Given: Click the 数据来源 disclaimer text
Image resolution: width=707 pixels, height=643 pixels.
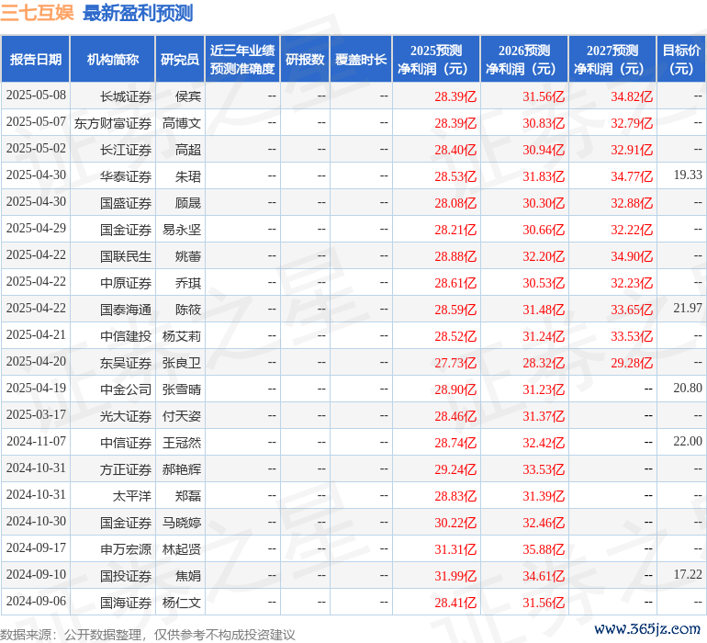Looking at the screenshot, I should click(148, 635).
